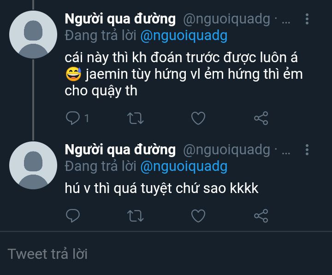Retweet the "hú v thì quá tuyệt" tweet
The width and height of the screenshot is (332, 275).
click(x=135, y=216)
